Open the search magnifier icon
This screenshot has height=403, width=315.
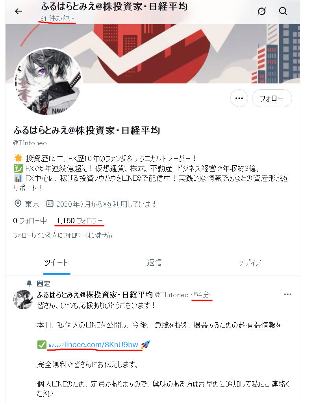[283, 11]
